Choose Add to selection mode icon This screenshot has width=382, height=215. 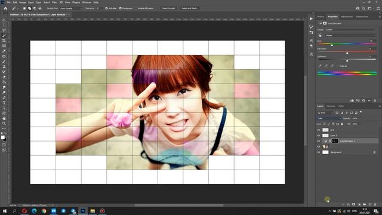[x=29, y=8]
